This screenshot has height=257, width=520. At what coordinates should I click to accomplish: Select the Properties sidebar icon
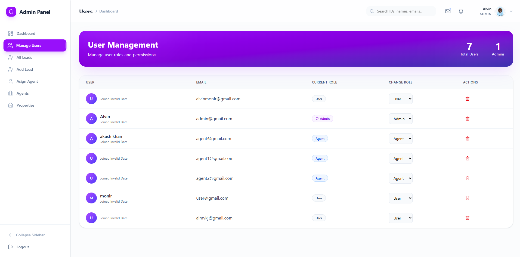point(10,105)
